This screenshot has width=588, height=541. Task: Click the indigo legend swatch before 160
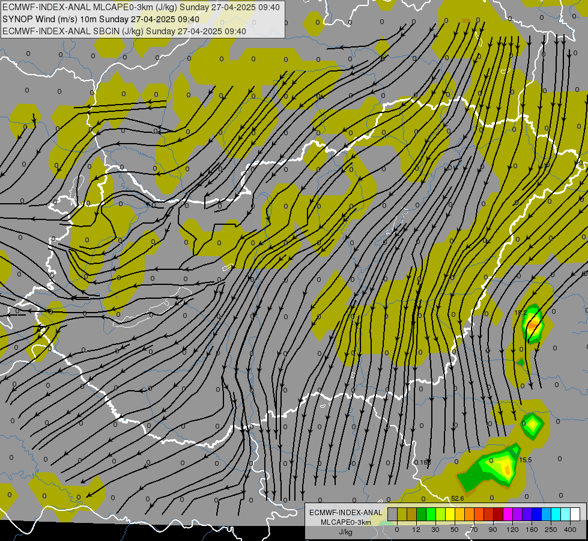(x=527, y=514)
